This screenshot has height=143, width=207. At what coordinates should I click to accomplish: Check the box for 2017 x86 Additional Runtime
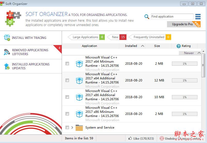[x=67, y=97]
